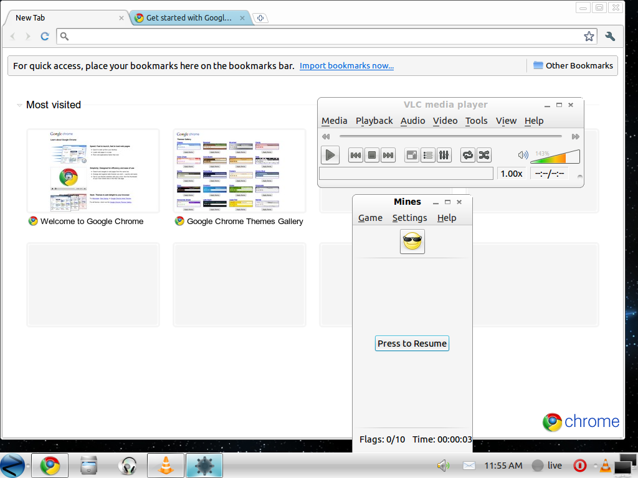Click Press to Resume in Mines

pos(412,344)
